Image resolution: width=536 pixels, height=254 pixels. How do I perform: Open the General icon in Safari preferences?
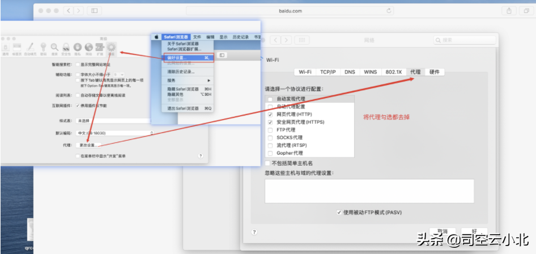click(x=6, y=48)
